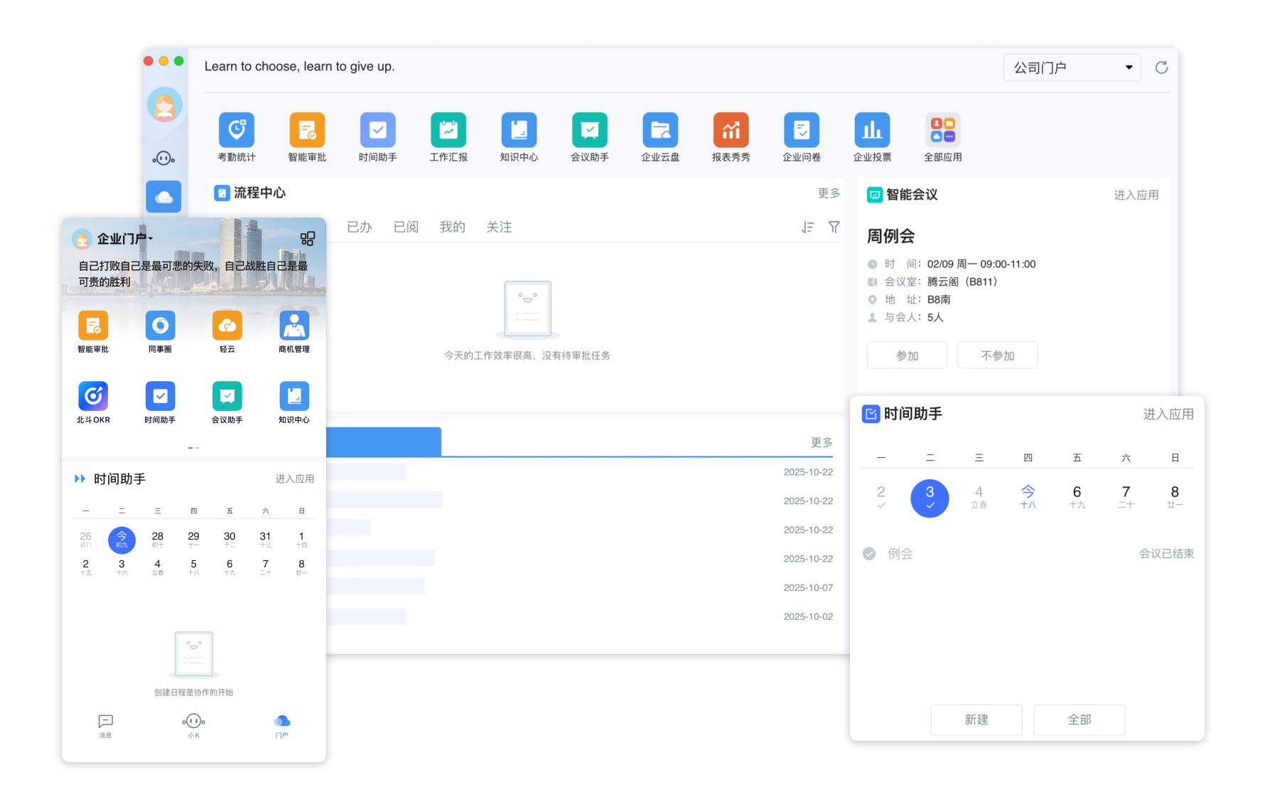Switch to the 门户 bottom tab

(281, 725)
